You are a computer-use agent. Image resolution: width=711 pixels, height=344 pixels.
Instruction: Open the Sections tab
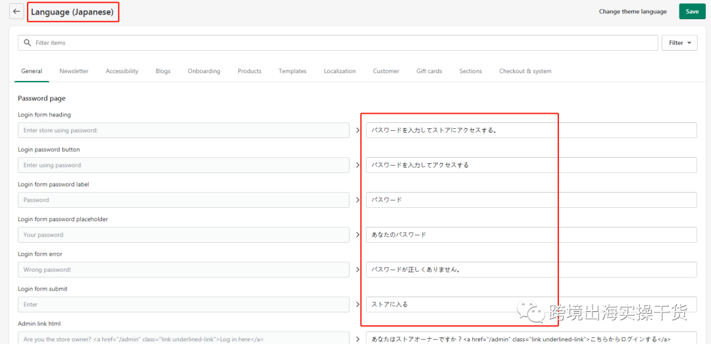point(471,71)
